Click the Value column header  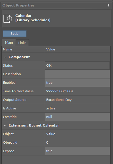pyautogui.click(x=77, y=49)
